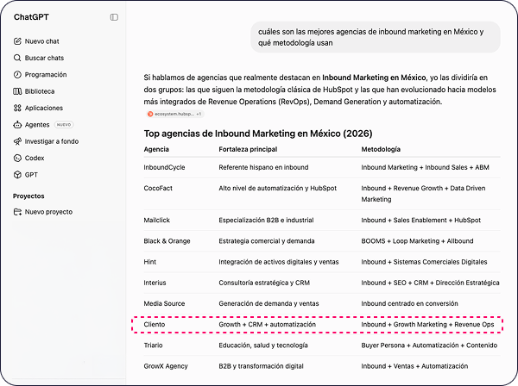This screenshot has height=386, width=518.
Task: Click the 'Top agencias de Inbound Marketing' heading
Action: tap(257, 134)
